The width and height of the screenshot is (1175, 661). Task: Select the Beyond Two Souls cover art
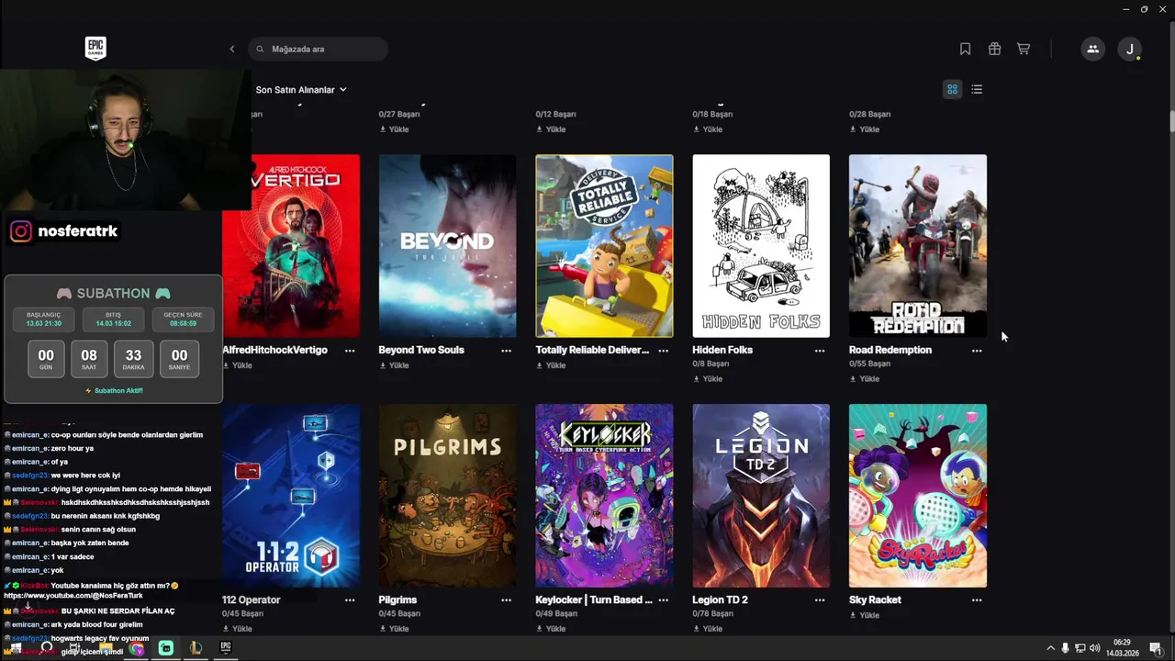447,246
